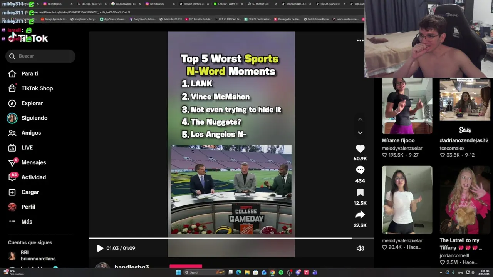Show hidden system tray icons

441,272
